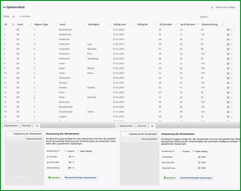Edit the Frankreich Marseille row
241x191 pixels.
click(x=228, y=49)
